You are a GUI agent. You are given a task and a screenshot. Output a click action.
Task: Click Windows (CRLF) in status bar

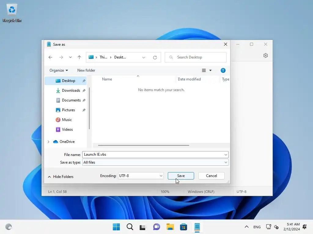[201, 192]
